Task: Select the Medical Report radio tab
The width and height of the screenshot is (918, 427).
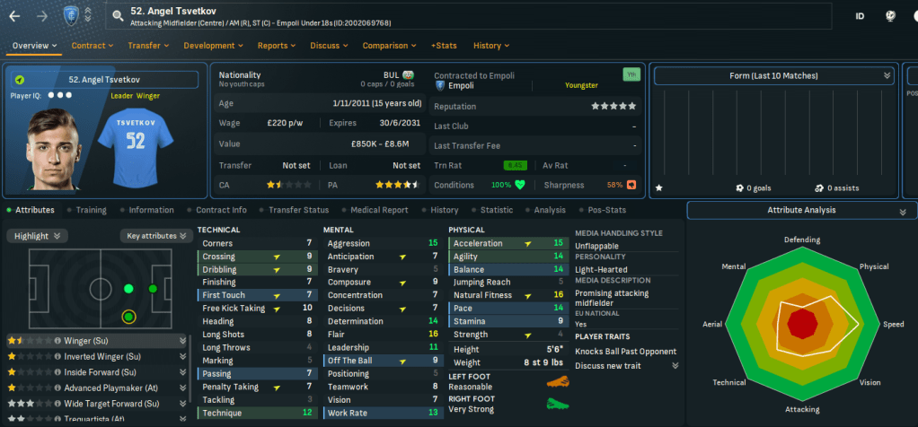Action: point(378,210)
